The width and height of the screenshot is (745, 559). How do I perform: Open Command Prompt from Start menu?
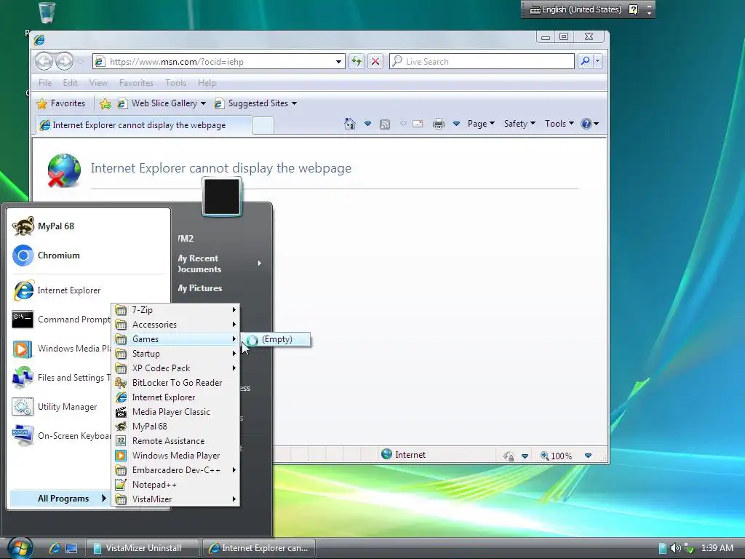click(61, 320)
